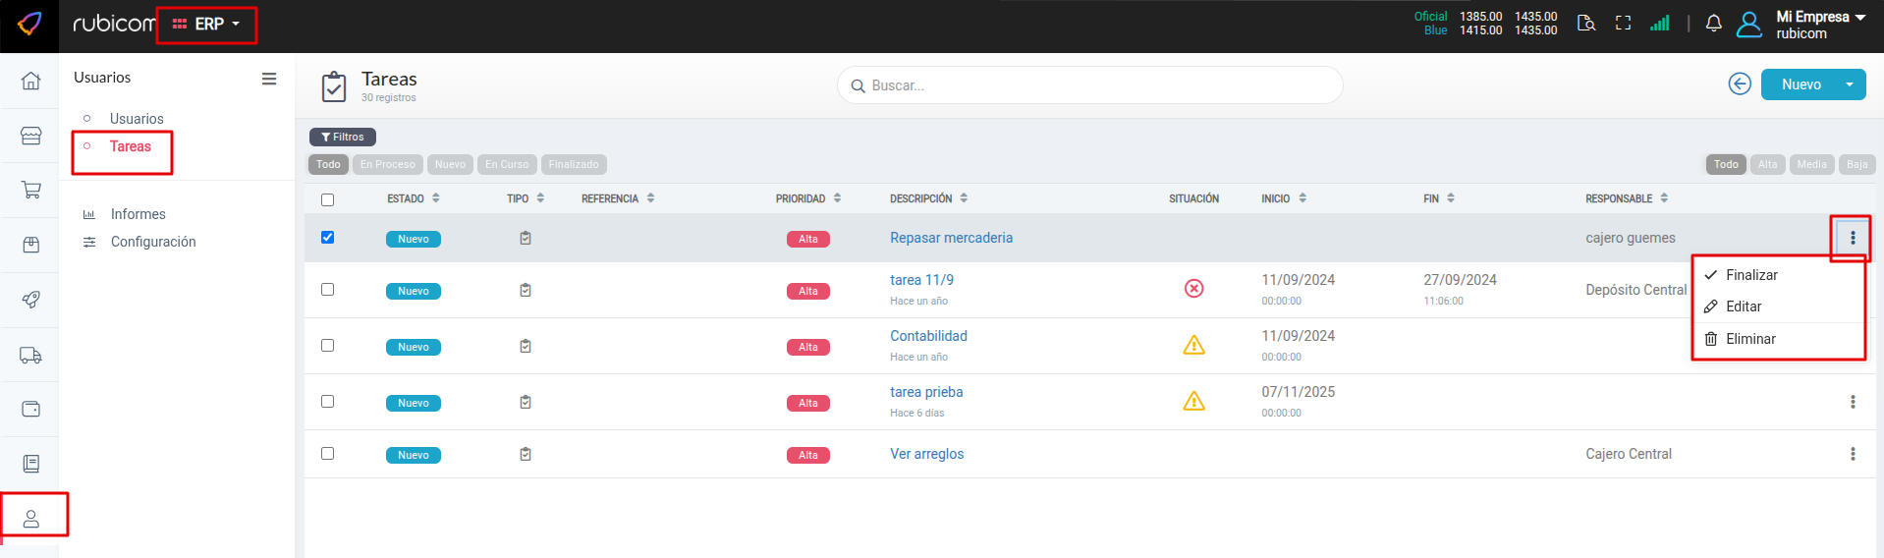Click the Buscar search field
The height and width of the screenshot is (558, 1884).
pyautogui.click(x=1090, y=85)
